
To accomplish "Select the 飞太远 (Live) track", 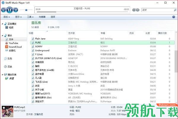I will pyautogui.click(x=41, y=82).
